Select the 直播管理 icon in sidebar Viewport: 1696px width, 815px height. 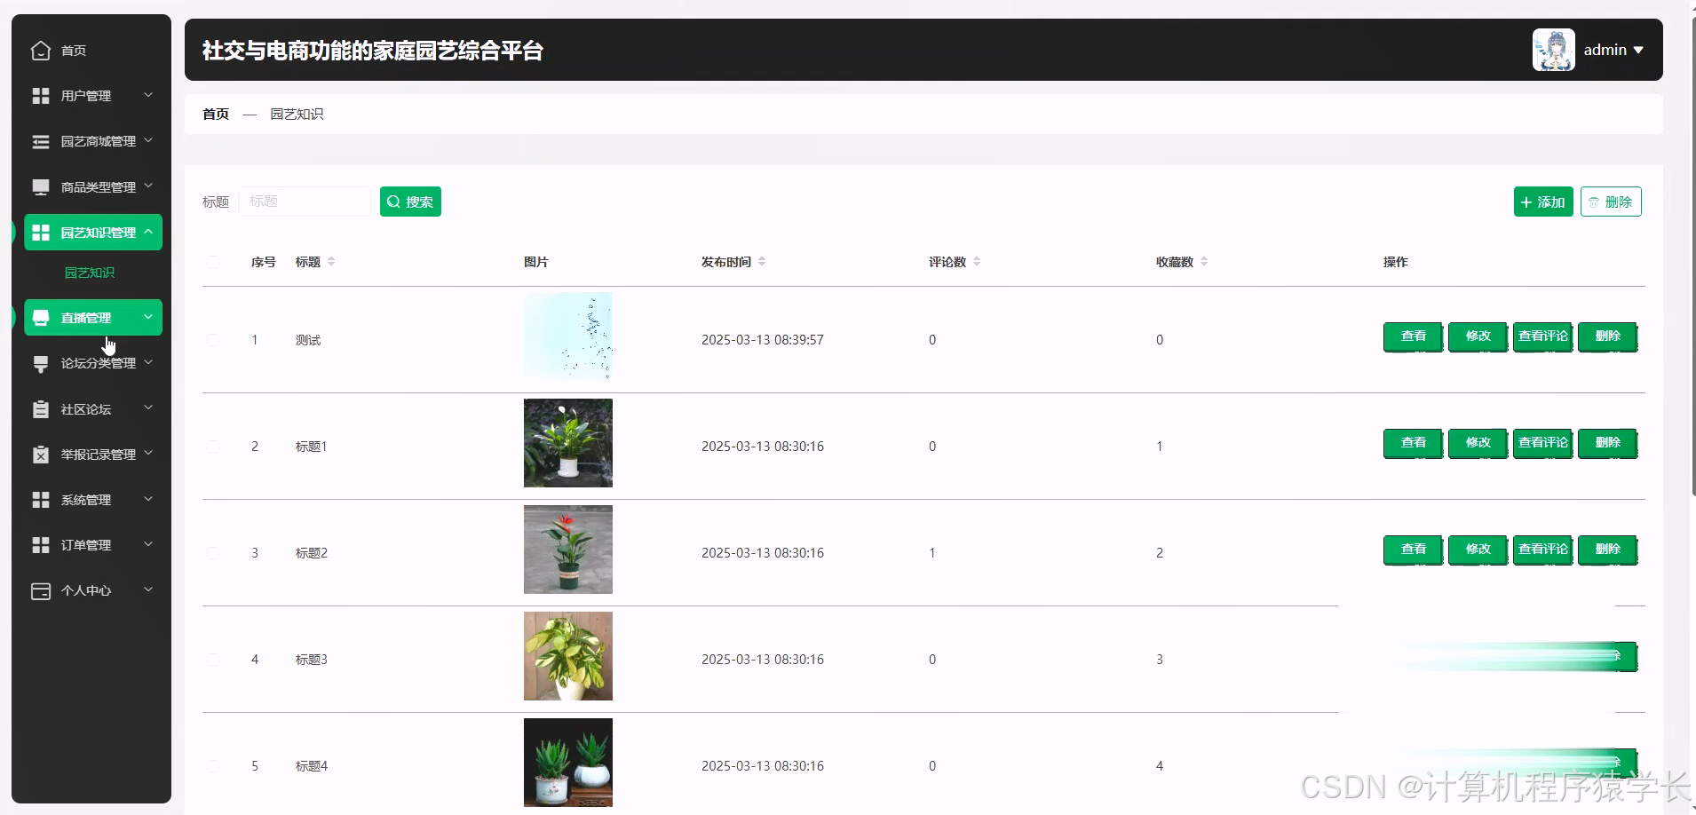click(x=40, y=317)
